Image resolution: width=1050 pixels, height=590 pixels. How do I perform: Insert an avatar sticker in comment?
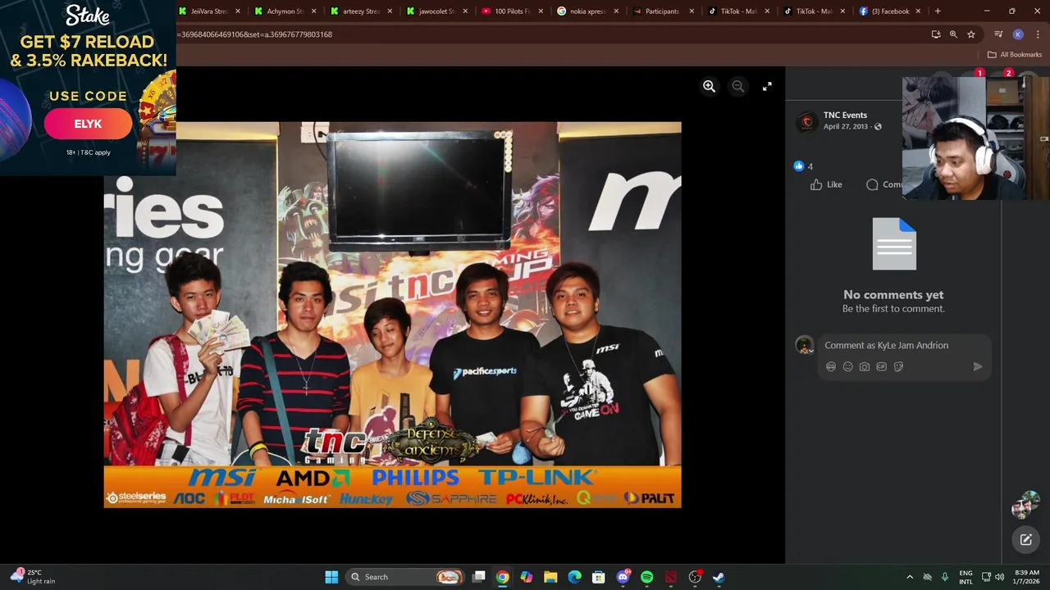pos(831,367)
